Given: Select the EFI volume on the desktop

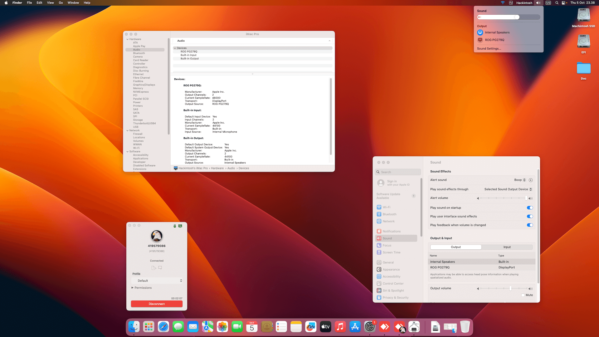Looking at the screenshot, I should 583,44.
